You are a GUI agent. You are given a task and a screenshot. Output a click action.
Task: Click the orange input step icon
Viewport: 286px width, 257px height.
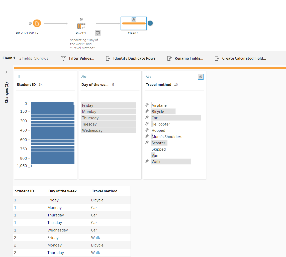pos(37,23)
